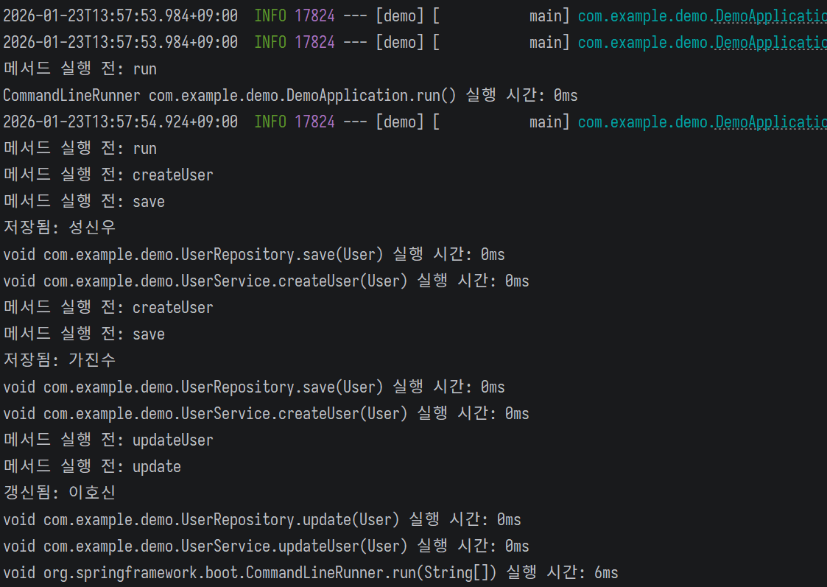Viewport: 827px width, 587px height.
Task: Select the '저장됨: 가진수' output line
Action: [60, 361]
